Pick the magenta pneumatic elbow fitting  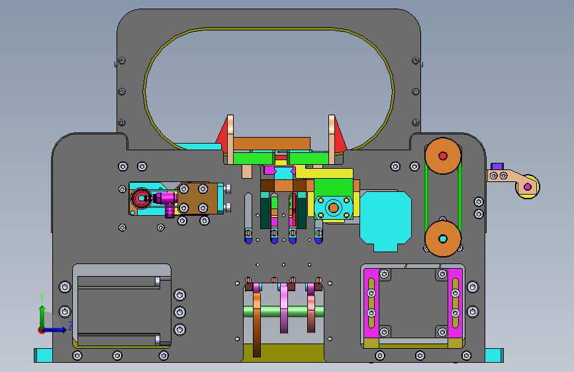pyautogui.click(x=167, y=203)
